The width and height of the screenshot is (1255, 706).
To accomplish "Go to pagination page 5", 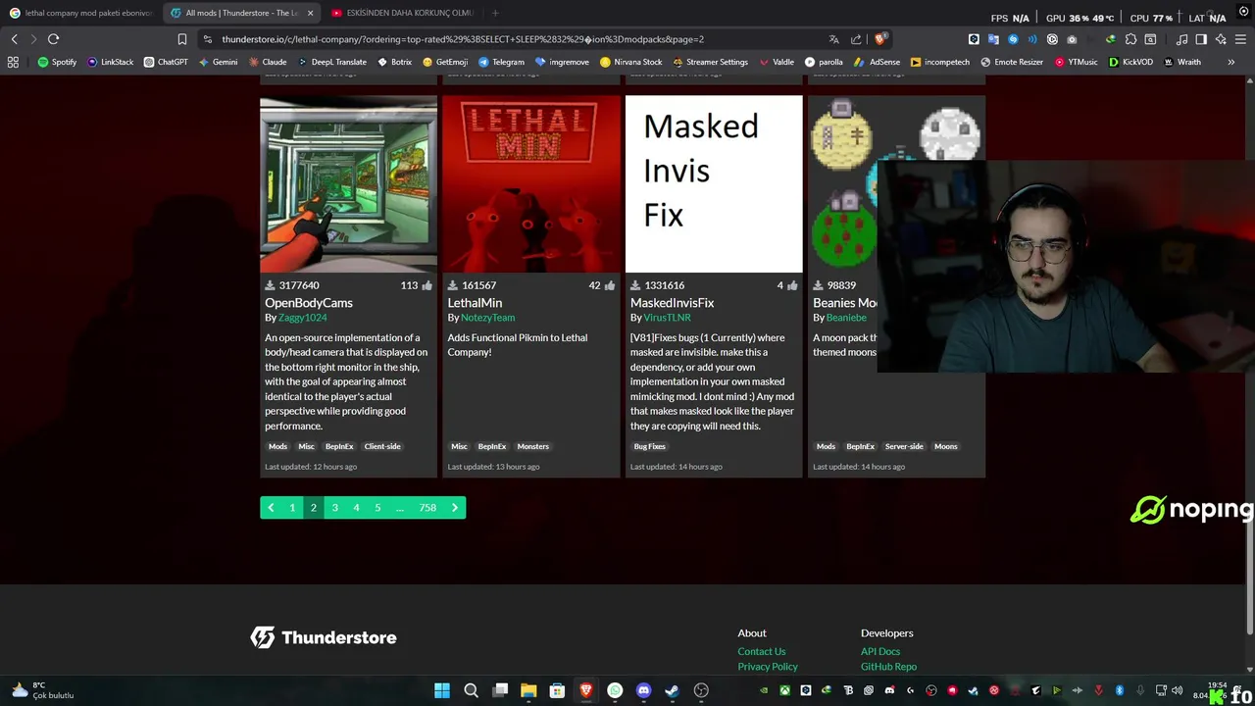I will click(x=377, y=508).
